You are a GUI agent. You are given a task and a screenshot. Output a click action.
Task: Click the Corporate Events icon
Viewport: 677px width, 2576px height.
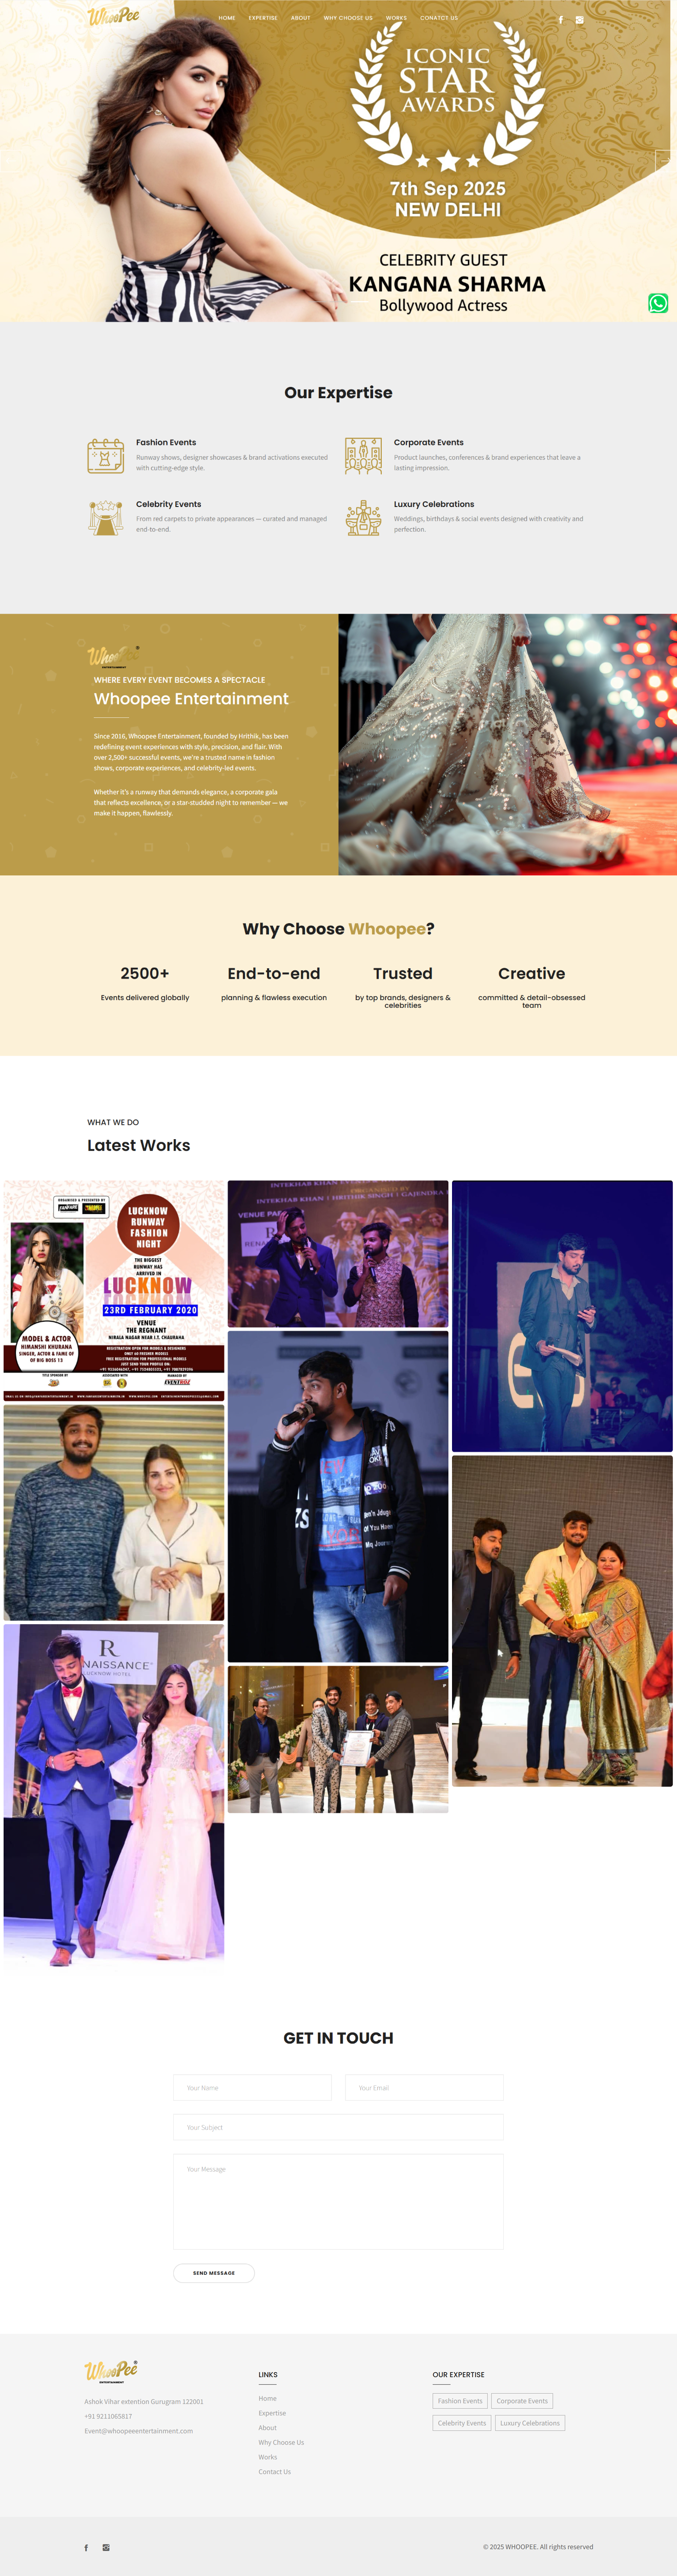point(363,456)
